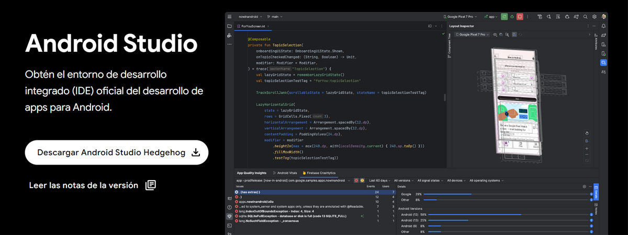Image resolution: width=628 pixels, height=235 pixels.
Task: Open the app run configuration dropdown
Action: pyautogui.click(x=490, y=17)
